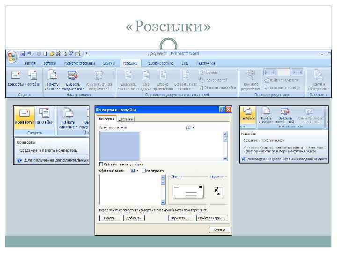The width and height of the screenshot is (337, 253).
Task: Open the Office button menu
Action: [12, 57]
